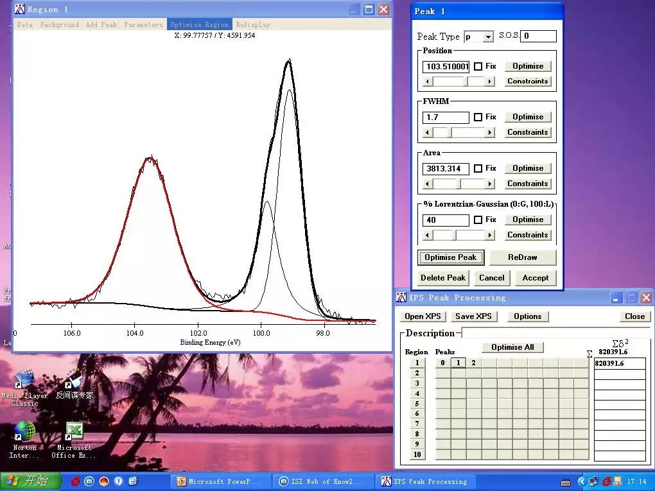Select peak 0 cell in region 1
The height and width of the screenshot is (491, 655).
pos(443,363)
